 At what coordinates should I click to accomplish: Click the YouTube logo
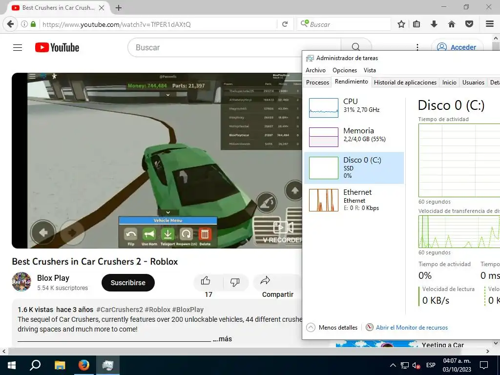click(57, 47)
